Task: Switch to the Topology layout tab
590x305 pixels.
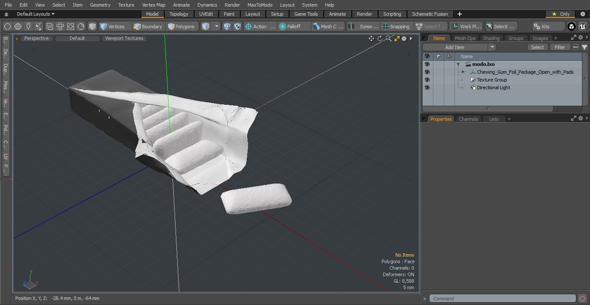Action: 179,14
